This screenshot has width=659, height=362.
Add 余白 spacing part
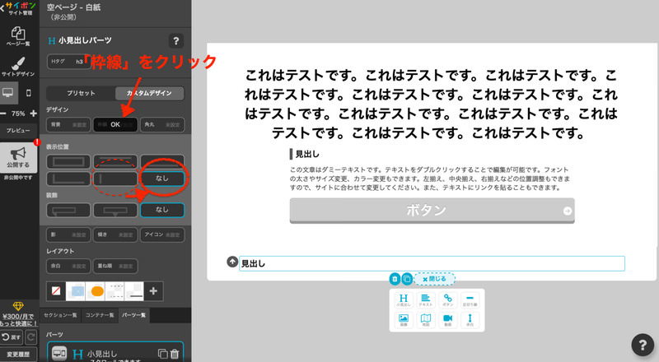(x=470, y=319)
